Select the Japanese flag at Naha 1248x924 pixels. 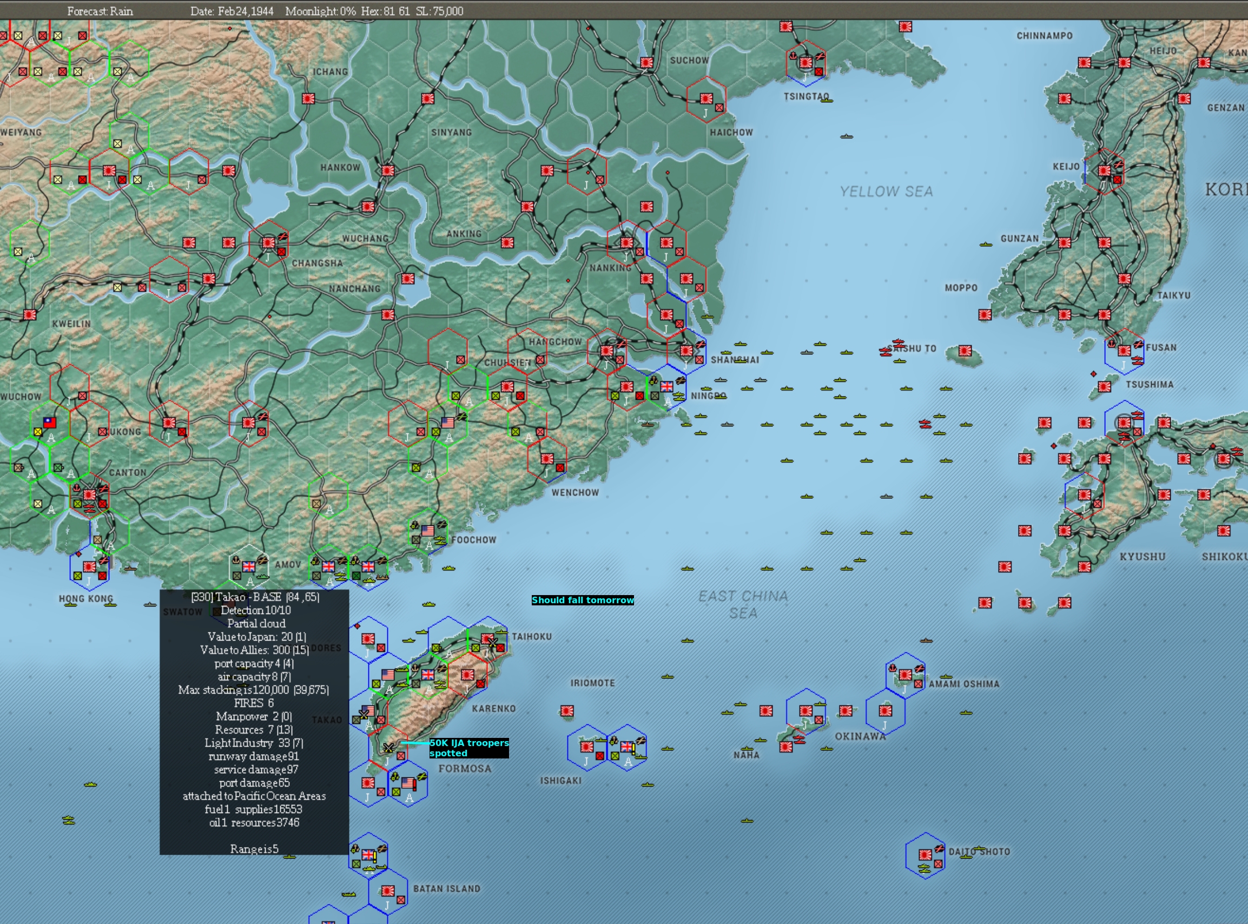point(786,746)
